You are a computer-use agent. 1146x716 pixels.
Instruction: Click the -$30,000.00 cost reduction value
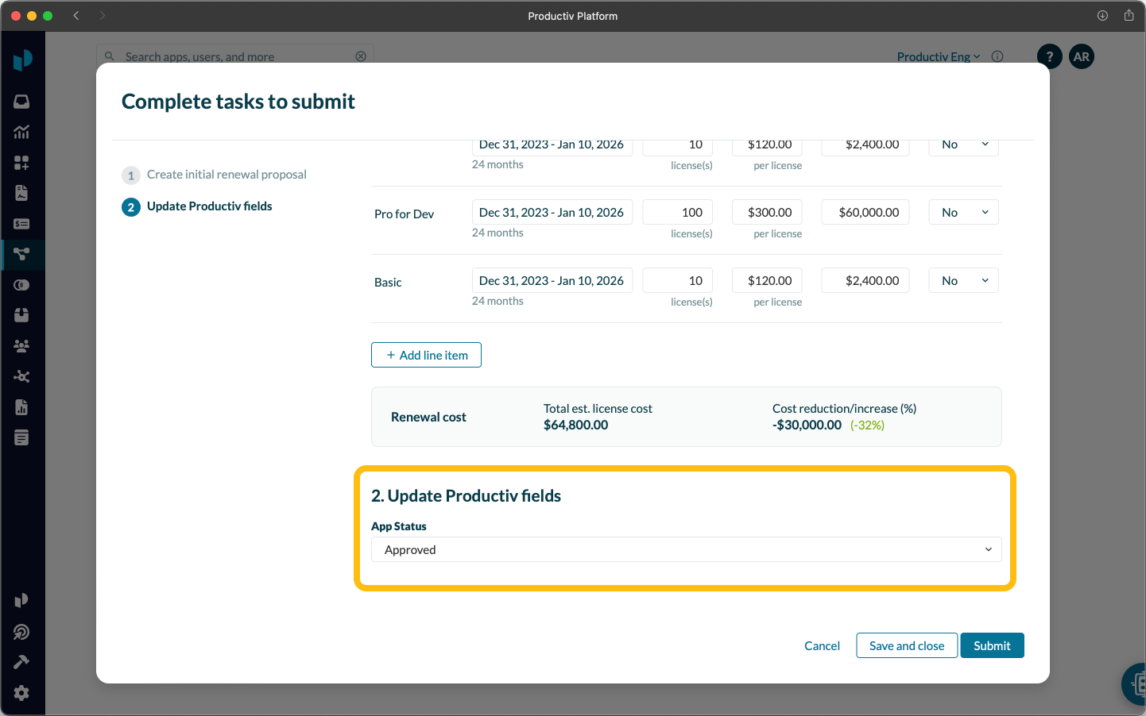pyautogui.click(x=807, y=425)
